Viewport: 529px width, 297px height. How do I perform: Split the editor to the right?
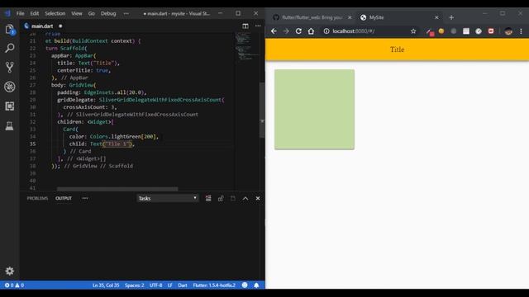click(245, 26)
